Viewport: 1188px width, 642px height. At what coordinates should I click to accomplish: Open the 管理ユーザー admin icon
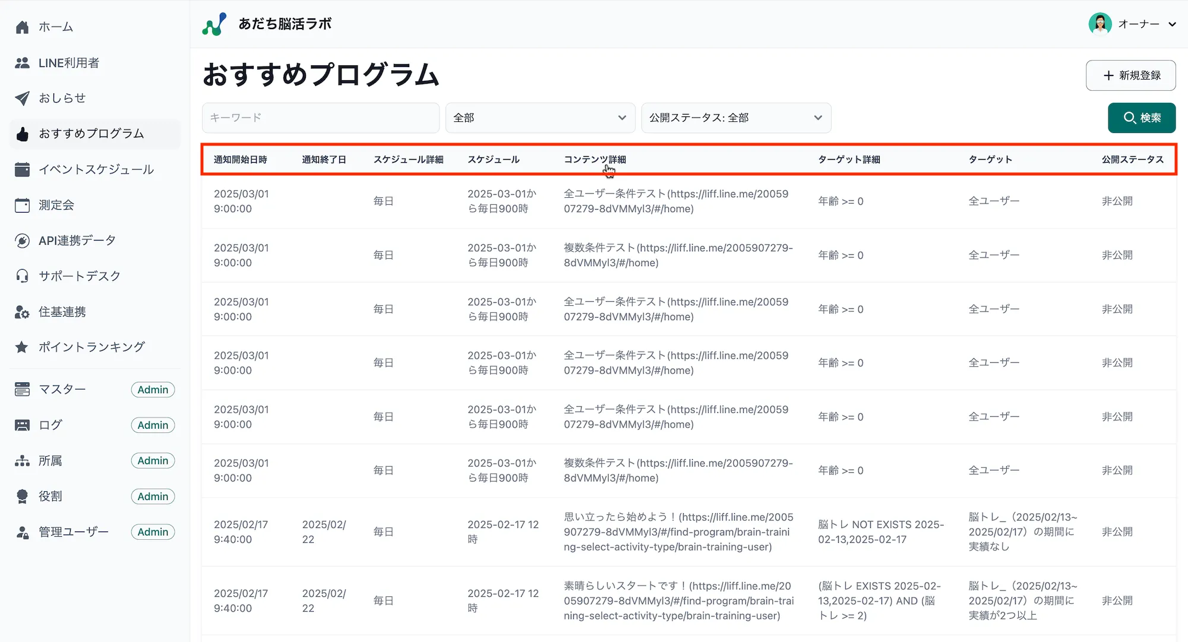22,532
